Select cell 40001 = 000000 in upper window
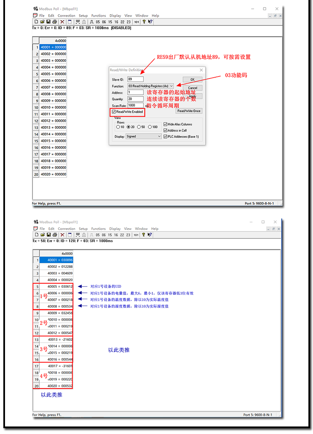313x434 pixels. coord(53,47)
